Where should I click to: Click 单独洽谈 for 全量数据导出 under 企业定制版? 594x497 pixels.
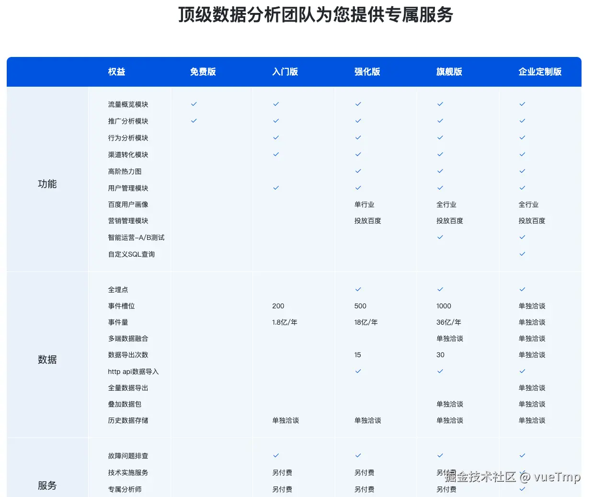click(532, 388)
